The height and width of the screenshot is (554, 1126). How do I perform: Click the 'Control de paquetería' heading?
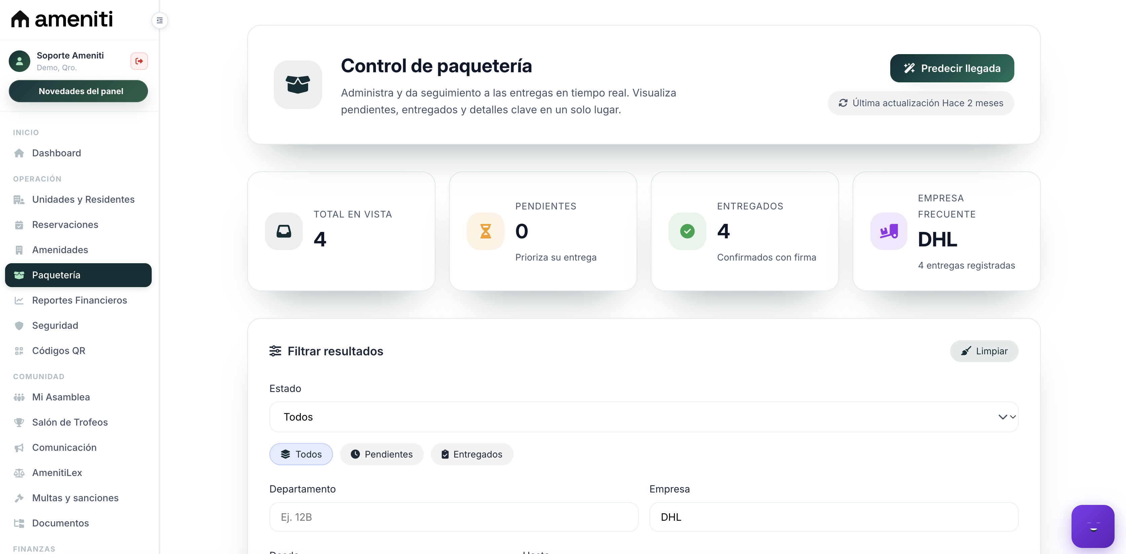[436, 66]
